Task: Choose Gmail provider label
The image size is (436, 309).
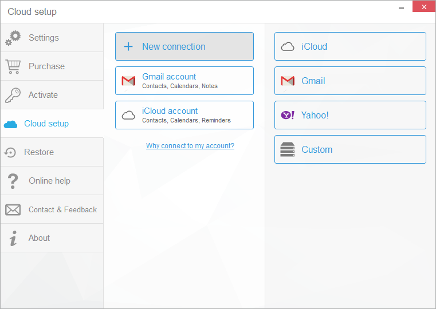Action: 313,81
